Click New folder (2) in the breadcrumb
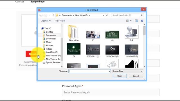The width and height of the screenshot is (180, 101). [81, 15]
